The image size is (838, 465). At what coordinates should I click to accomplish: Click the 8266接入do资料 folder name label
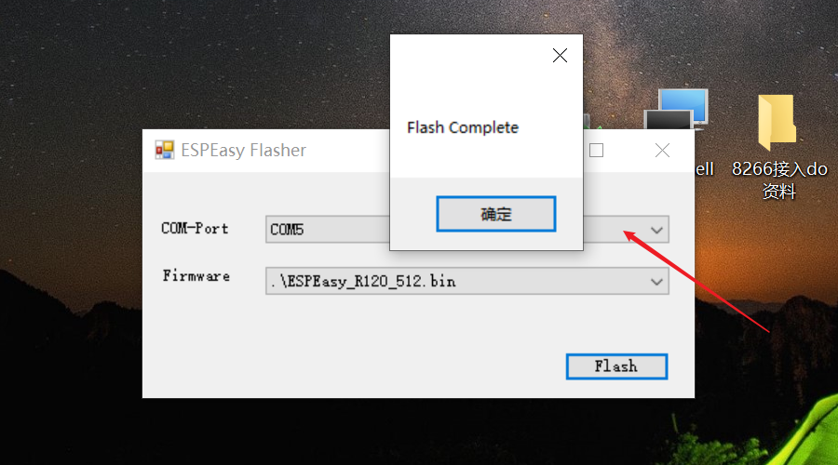click(x=779, y=179)
